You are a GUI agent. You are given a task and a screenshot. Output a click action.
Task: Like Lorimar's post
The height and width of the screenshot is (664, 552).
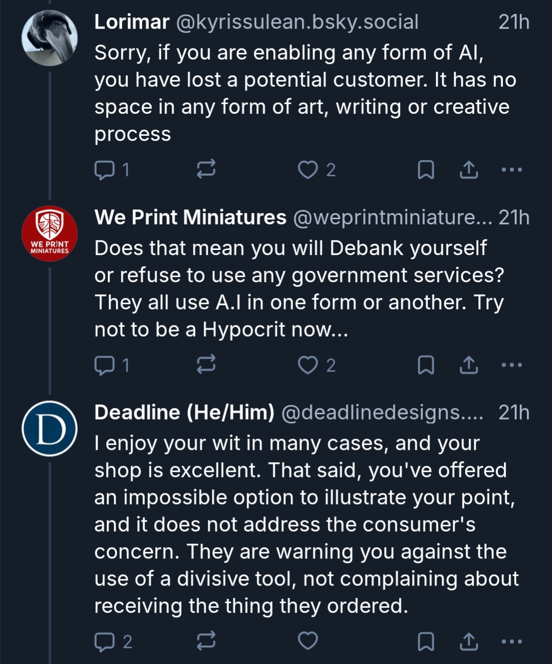point(308,170)
